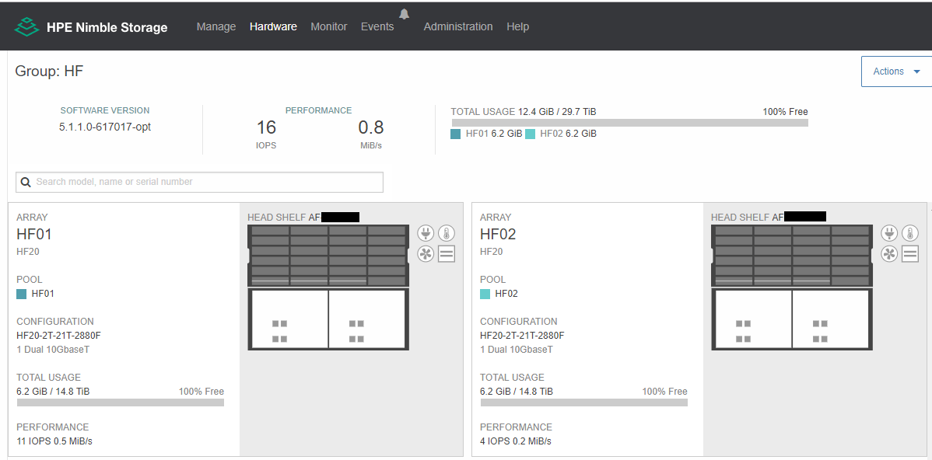Click pool HF02 label in HF02 card
This screenshot has width=932, height=460.
tap(506, 294)
